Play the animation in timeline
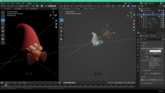Viewport: 165px width, 93px height. (x=70, y=83)
